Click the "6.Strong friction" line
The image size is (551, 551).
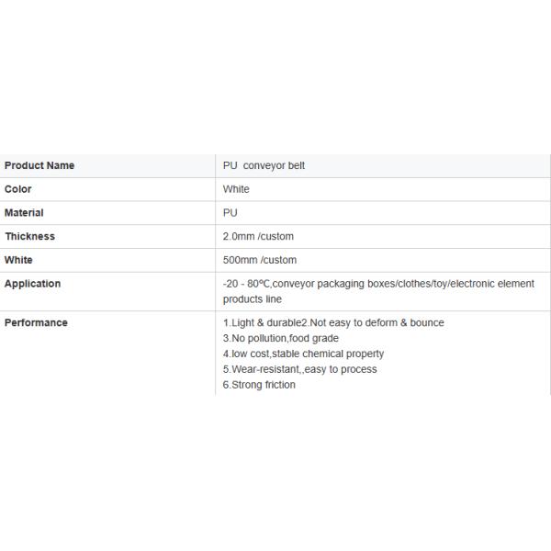[x=260, y=385]
